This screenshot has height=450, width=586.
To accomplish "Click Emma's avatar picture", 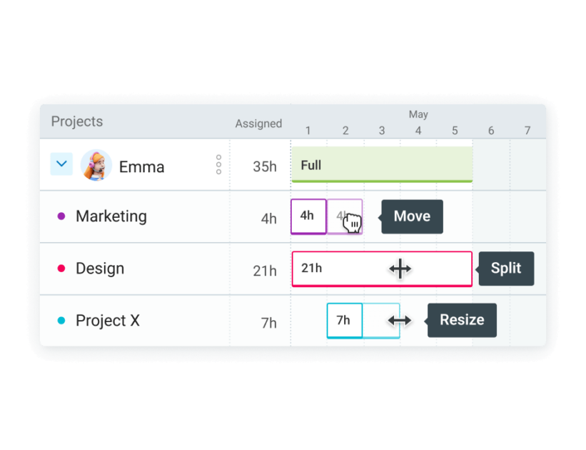I will 95,164.
